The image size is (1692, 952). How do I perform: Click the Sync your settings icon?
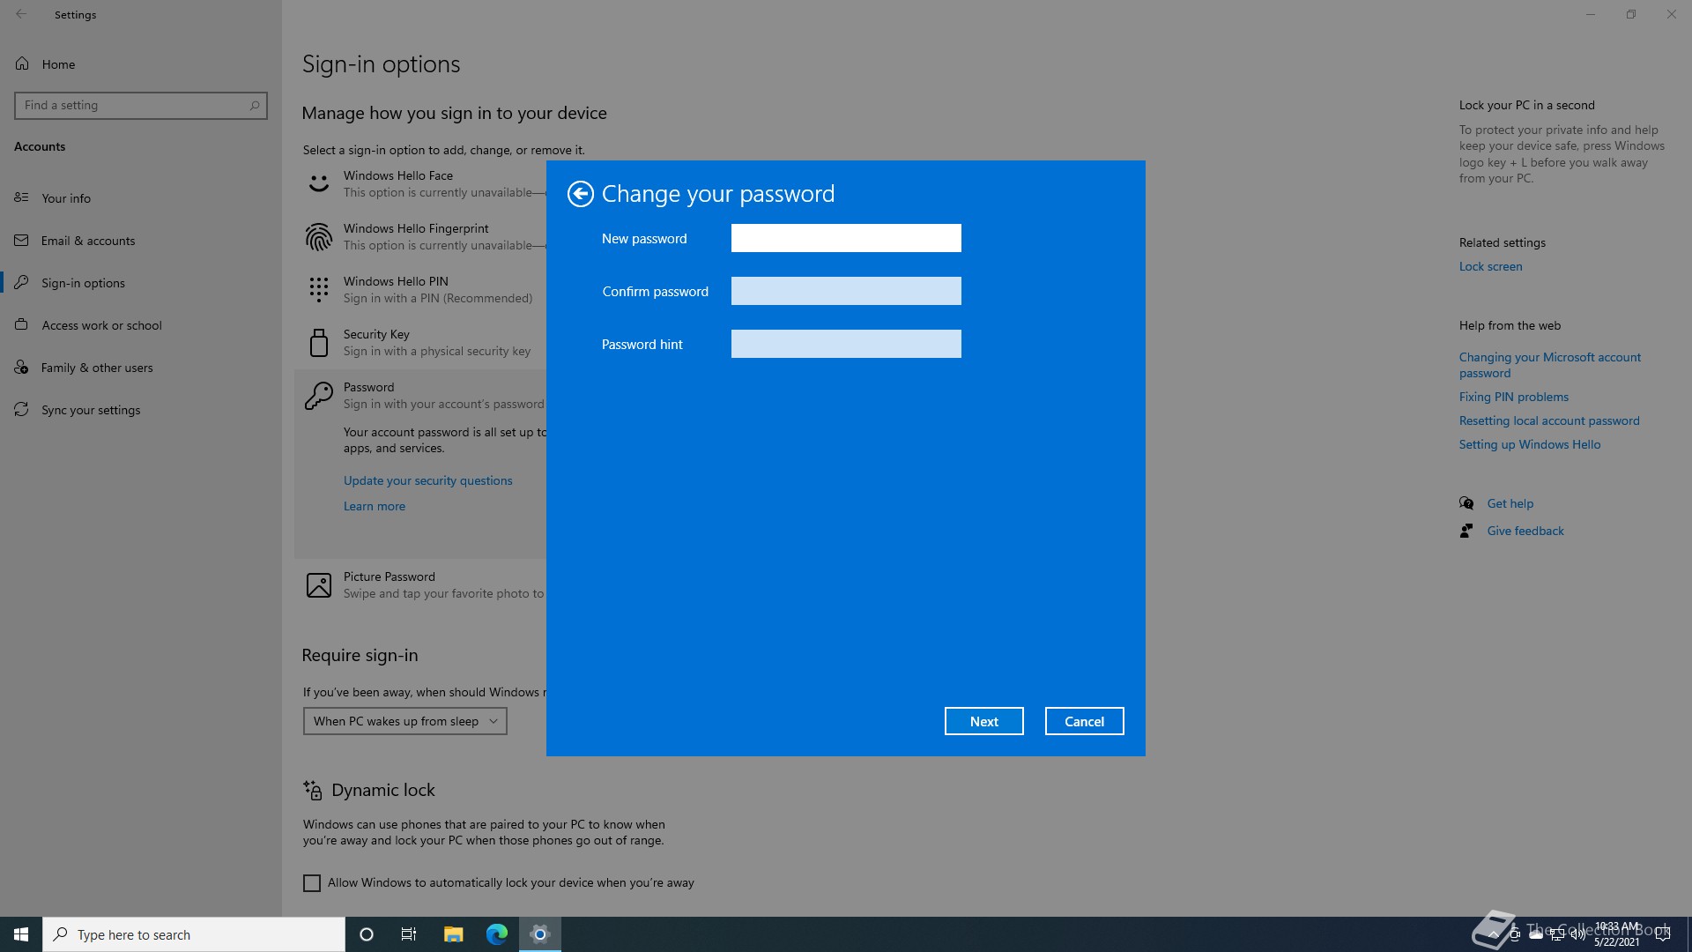(x=21, y=409)
